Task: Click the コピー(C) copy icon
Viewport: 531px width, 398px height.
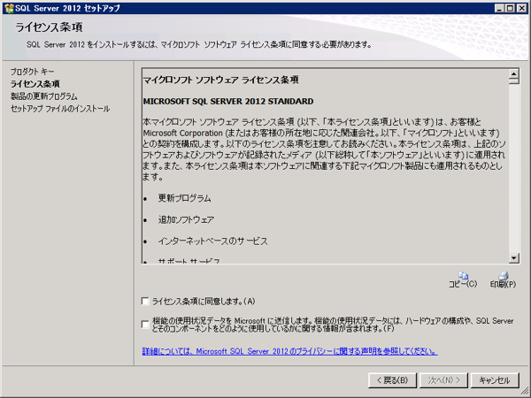Action: [x=463, y=275]
